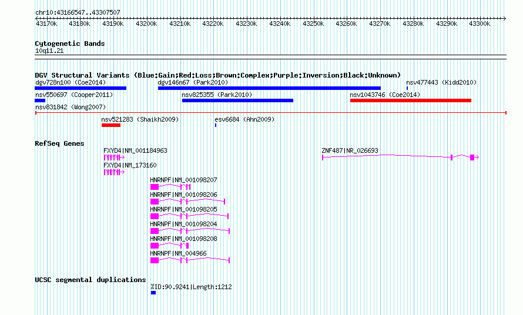Viewport: 523px width, 315px height.
Task: Select nsv550697 (Cooper2011) blue bar
Action: coord(40,100)
